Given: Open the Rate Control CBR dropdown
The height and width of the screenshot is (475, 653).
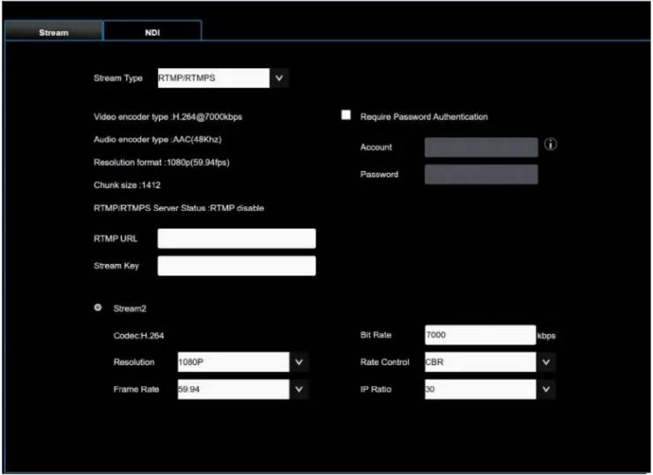Looking at the screenshot, I should click(545, 362).
